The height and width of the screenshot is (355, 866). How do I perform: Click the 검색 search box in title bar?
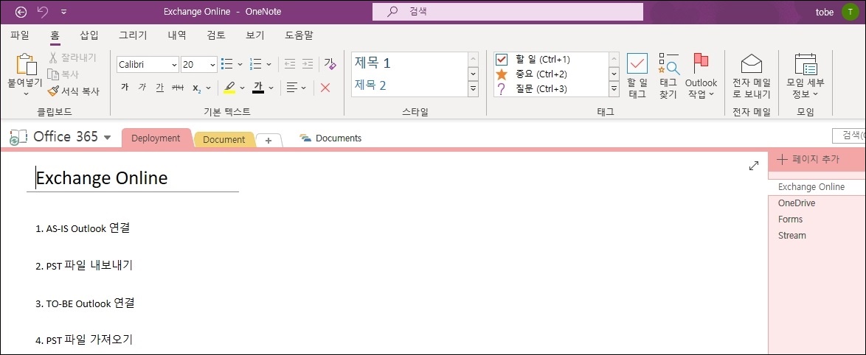pos(508,12)
